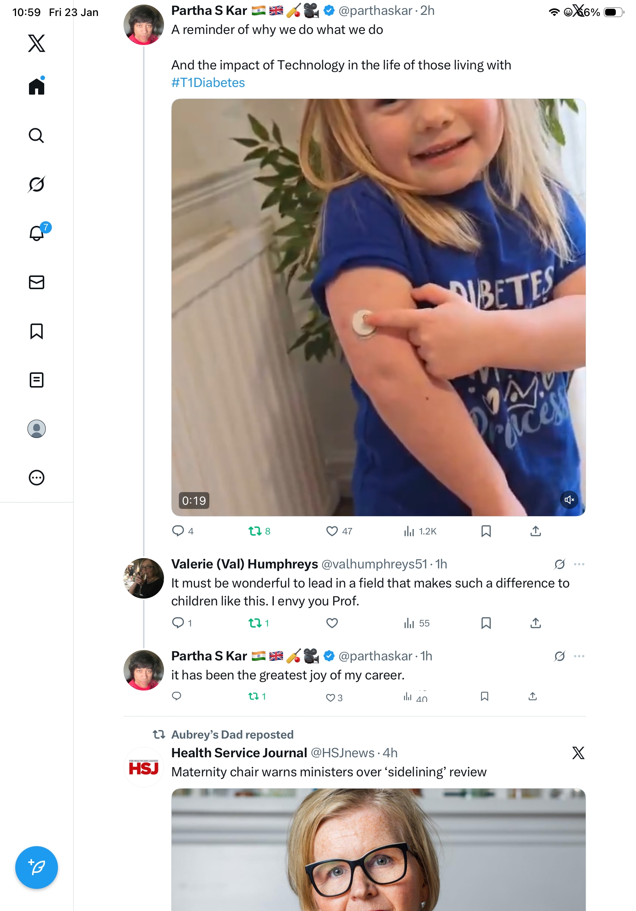Share Partha's video post
The width and height of the screenshot is (636, 911).
click(x=535, y=531)
